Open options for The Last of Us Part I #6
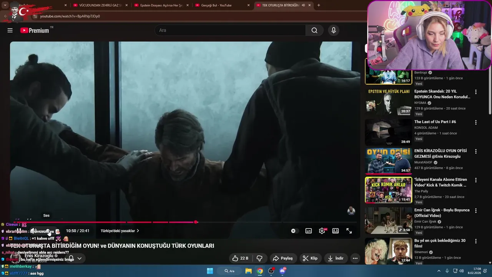This screenshot has width=492, height=277. (476, 122)
